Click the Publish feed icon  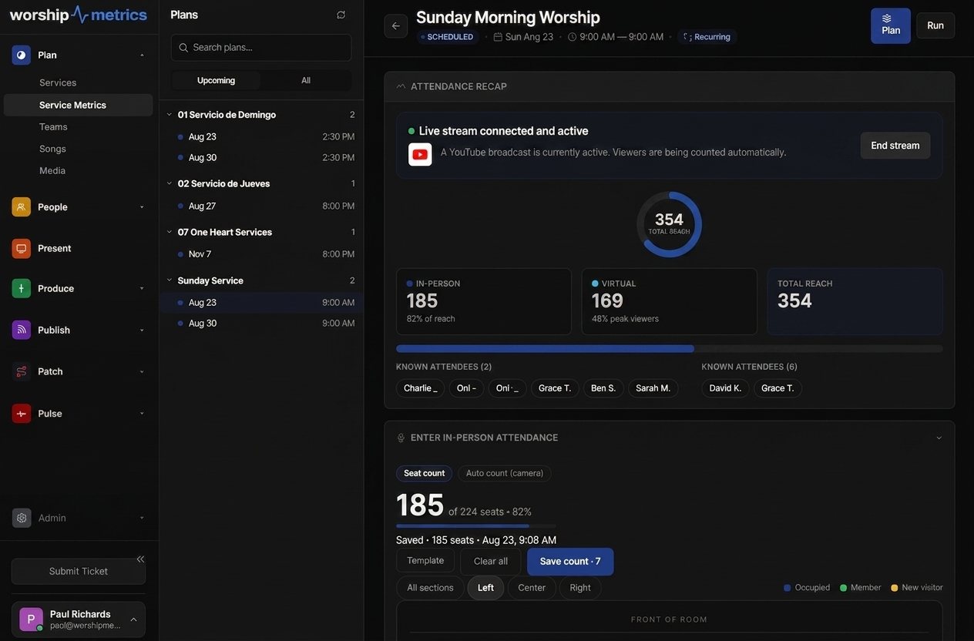(21, 330)
